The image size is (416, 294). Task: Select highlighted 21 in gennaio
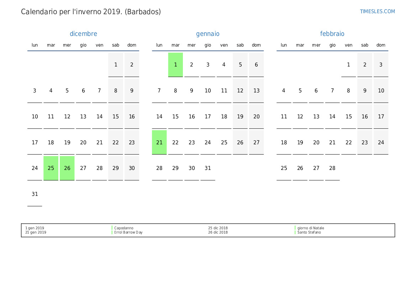[159, 142]
